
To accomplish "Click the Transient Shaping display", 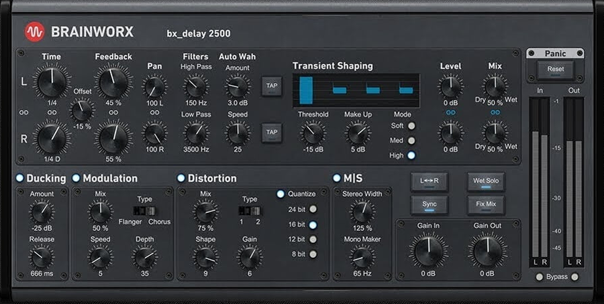I will click(356, 90).
